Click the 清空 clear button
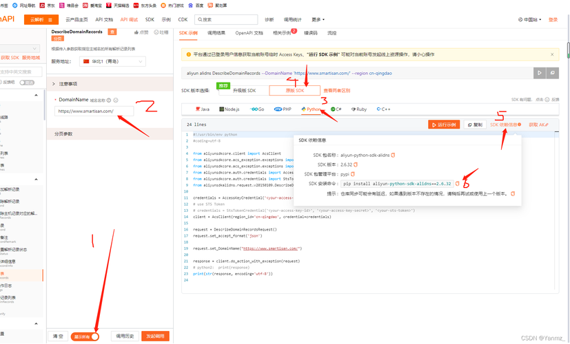570x344 pixels. tap(58, 336)
